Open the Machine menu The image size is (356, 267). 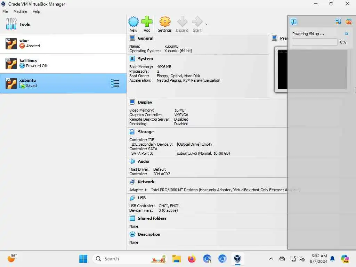pos(20,11)
